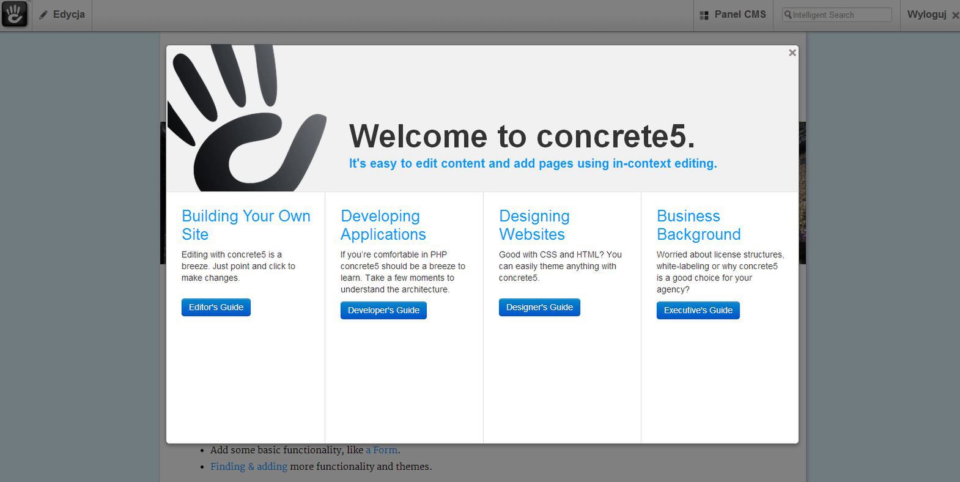The width and height of the screenshot is (960, 482).
Task: Follow the 'a Form' link
Action: pos(382,450)
